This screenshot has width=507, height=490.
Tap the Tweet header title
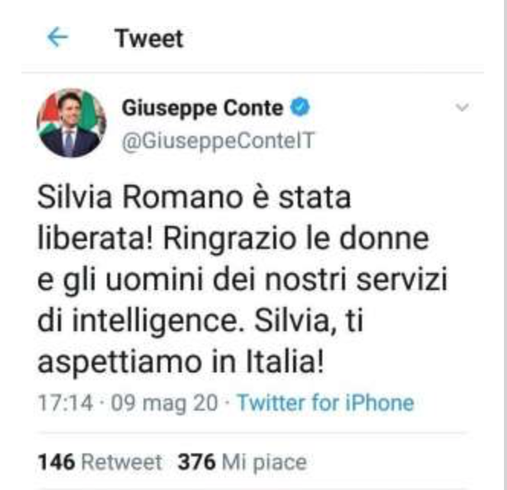tap(149, 38)
